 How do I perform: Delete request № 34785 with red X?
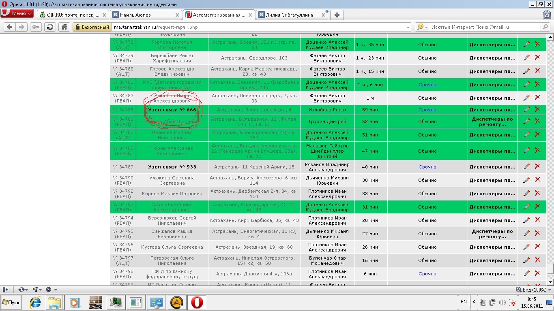(537, 109)
